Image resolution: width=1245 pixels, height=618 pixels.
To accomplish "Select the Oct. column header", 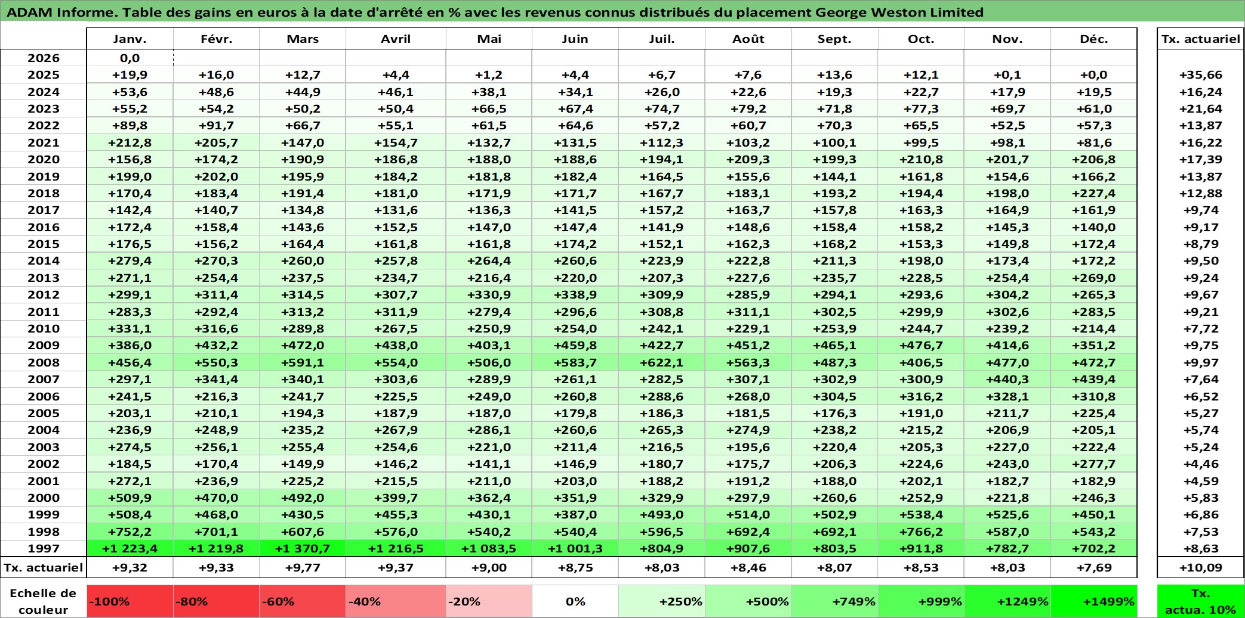I will coord(921,39).
